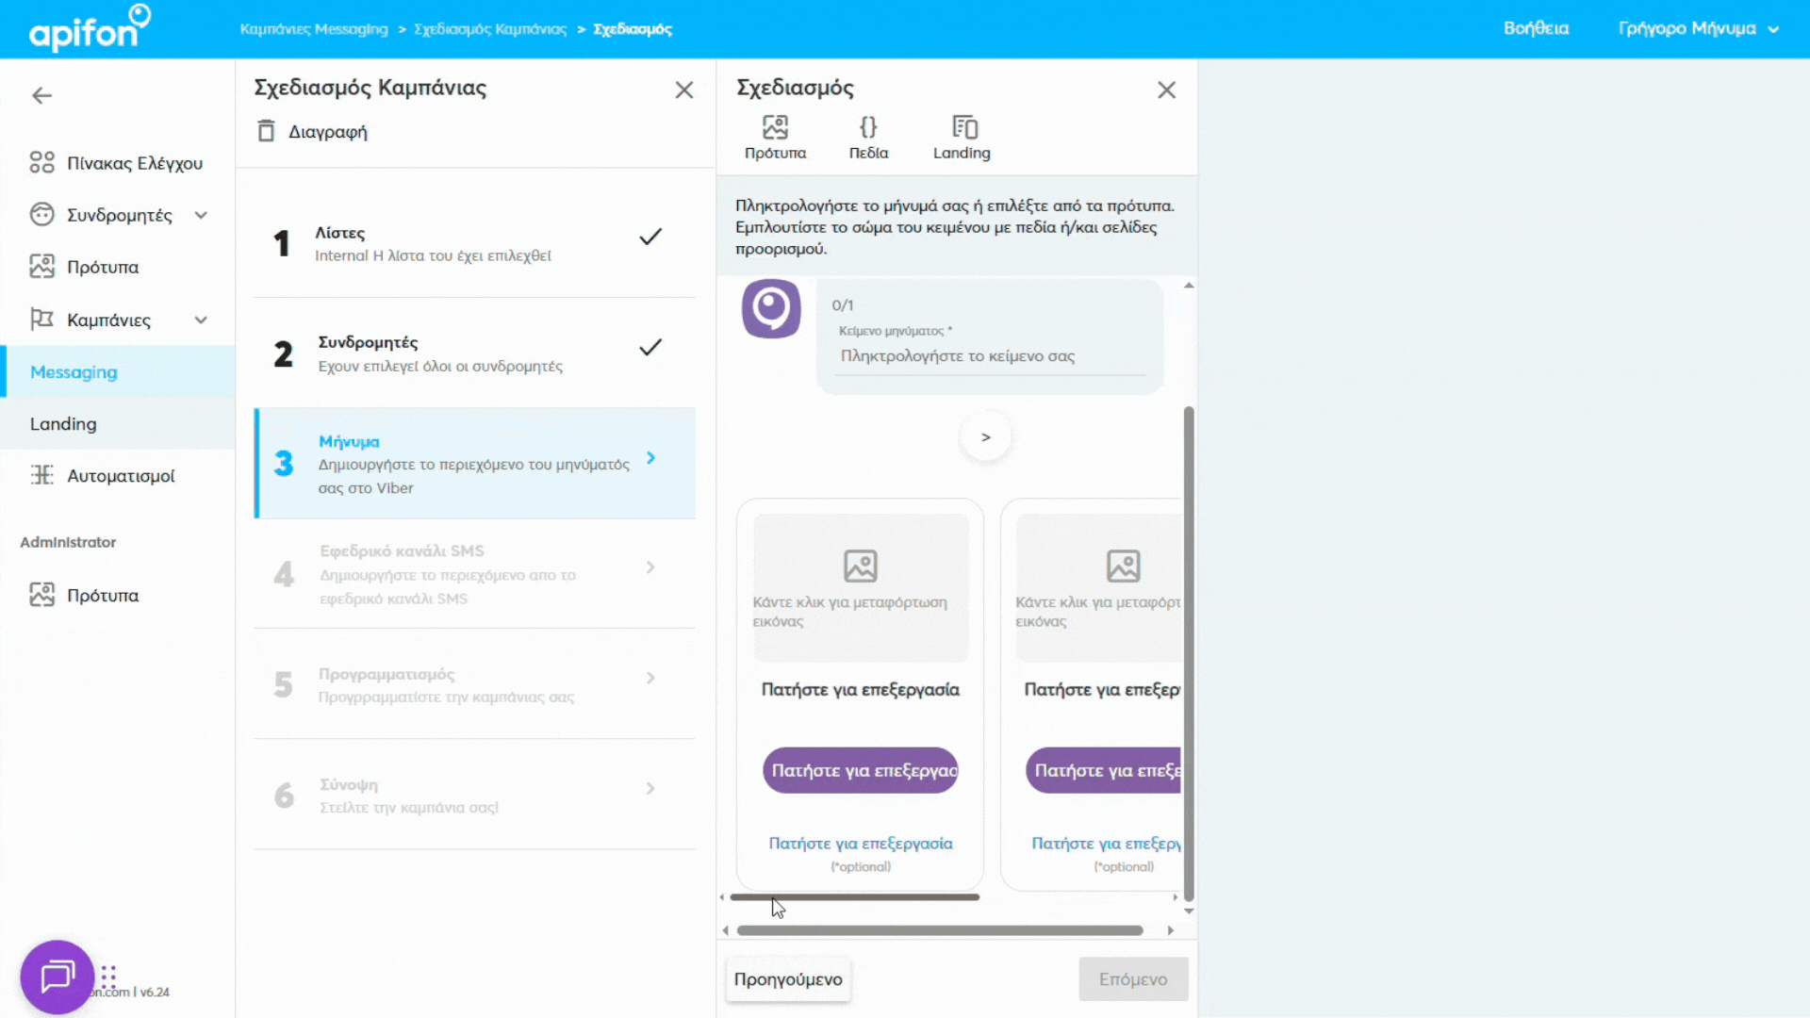Viewport: 1810px width, 1018px height.
Task: Expand the Συνδρομητές sidebar submenu
Action: (x=201, y=216)
